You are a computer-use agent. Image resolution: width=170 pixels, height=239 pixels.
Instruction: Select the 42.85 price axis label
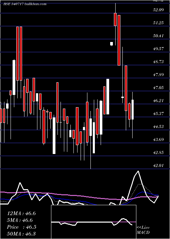[158, 153]
